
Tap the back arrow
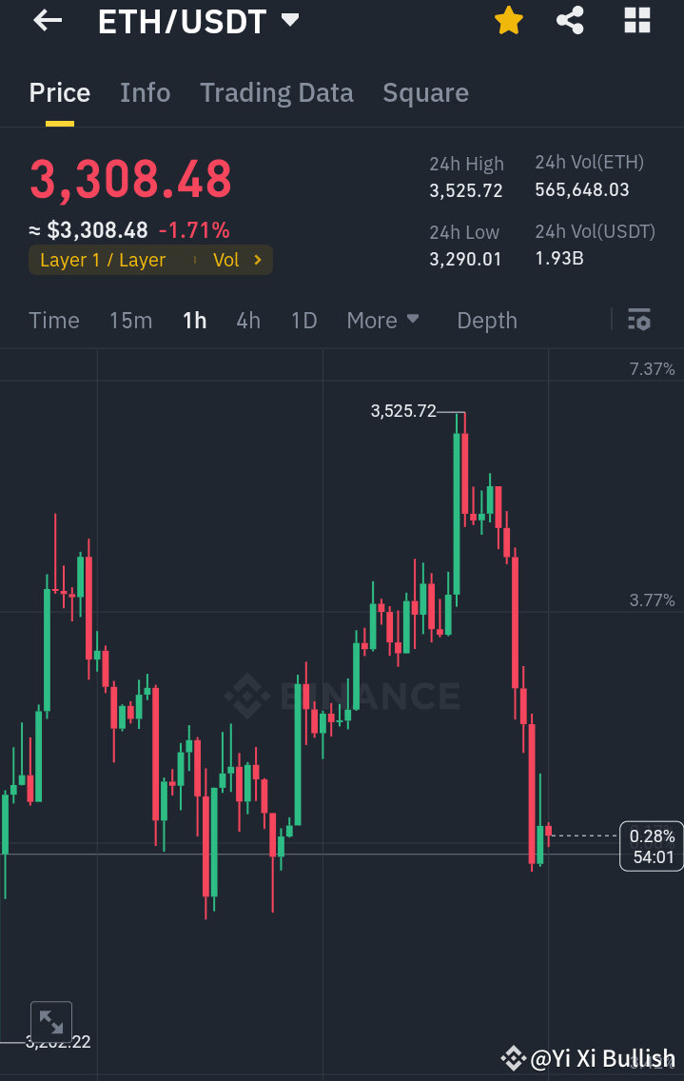click(47, 20)
